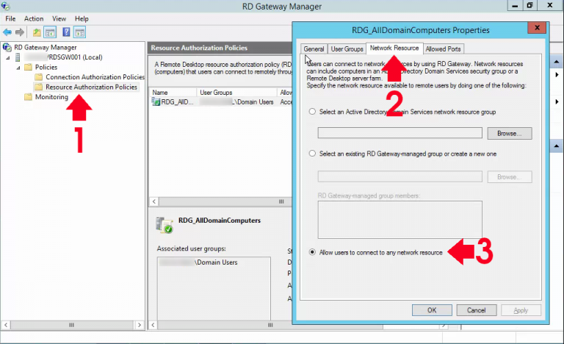Click the policy list horizontal scrollbar thumb
The image size is (564, 344).
pyautogui.click(x=282, y=201)
